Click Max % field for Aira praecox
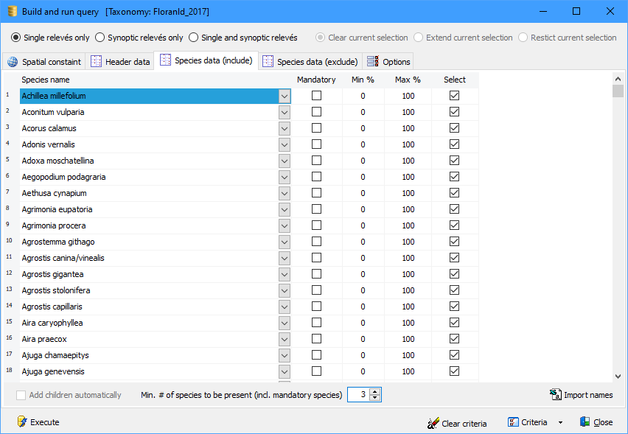628x434 pixels. [408, 339]
